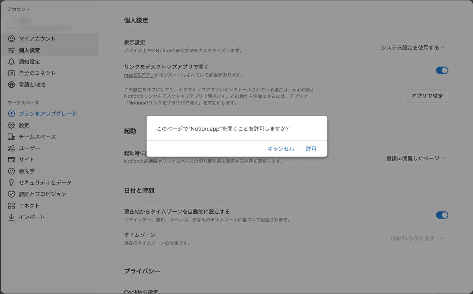Image resolution: width=473 pixels, height=294 pixels.
Task: Open プランをアップグレード page
Action: click(x=50, y=114)
